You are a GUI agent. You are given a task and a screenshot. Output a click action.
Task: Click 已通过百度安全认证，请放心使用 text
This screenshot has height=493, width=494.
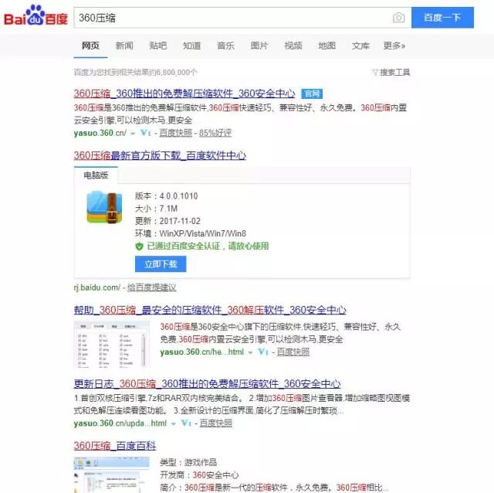click(208, 246)
